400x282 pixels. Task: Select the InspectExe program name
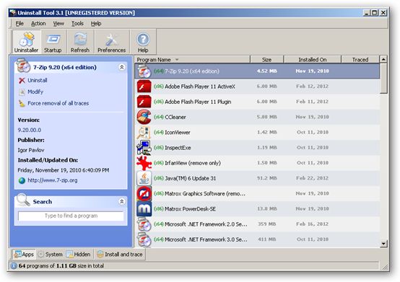tap(178, 148)
